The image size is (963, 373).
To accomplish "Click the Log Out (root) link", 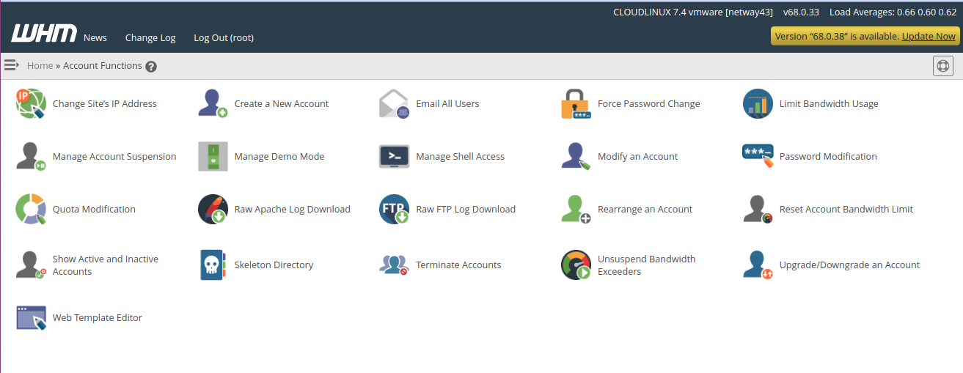I will (224, 38).
